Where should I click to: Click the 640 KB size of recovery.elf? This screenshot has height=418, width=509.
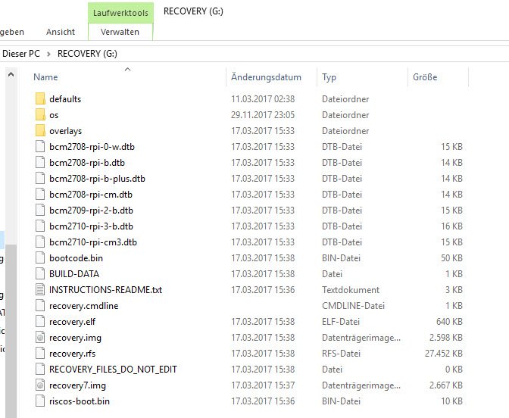click(449, 322)
